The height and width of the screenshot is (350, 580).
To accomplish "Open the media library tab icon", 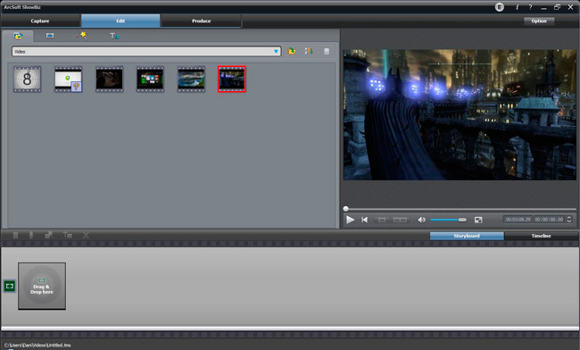I will click(18, 36).
